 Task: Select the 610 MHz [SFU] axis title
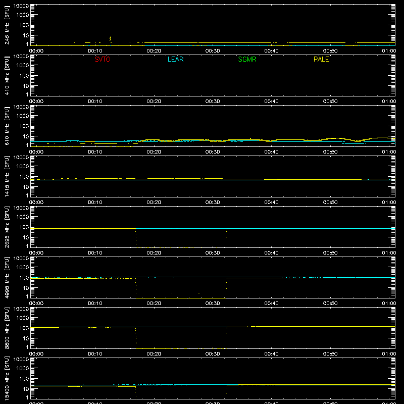(7, 126)
